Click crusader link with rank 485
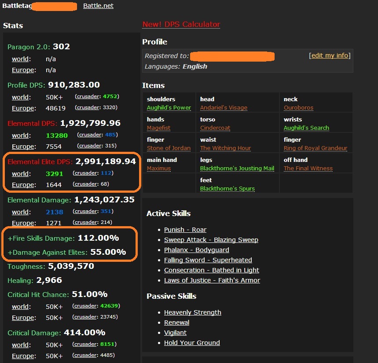378x363 pixels. (90, 135)
